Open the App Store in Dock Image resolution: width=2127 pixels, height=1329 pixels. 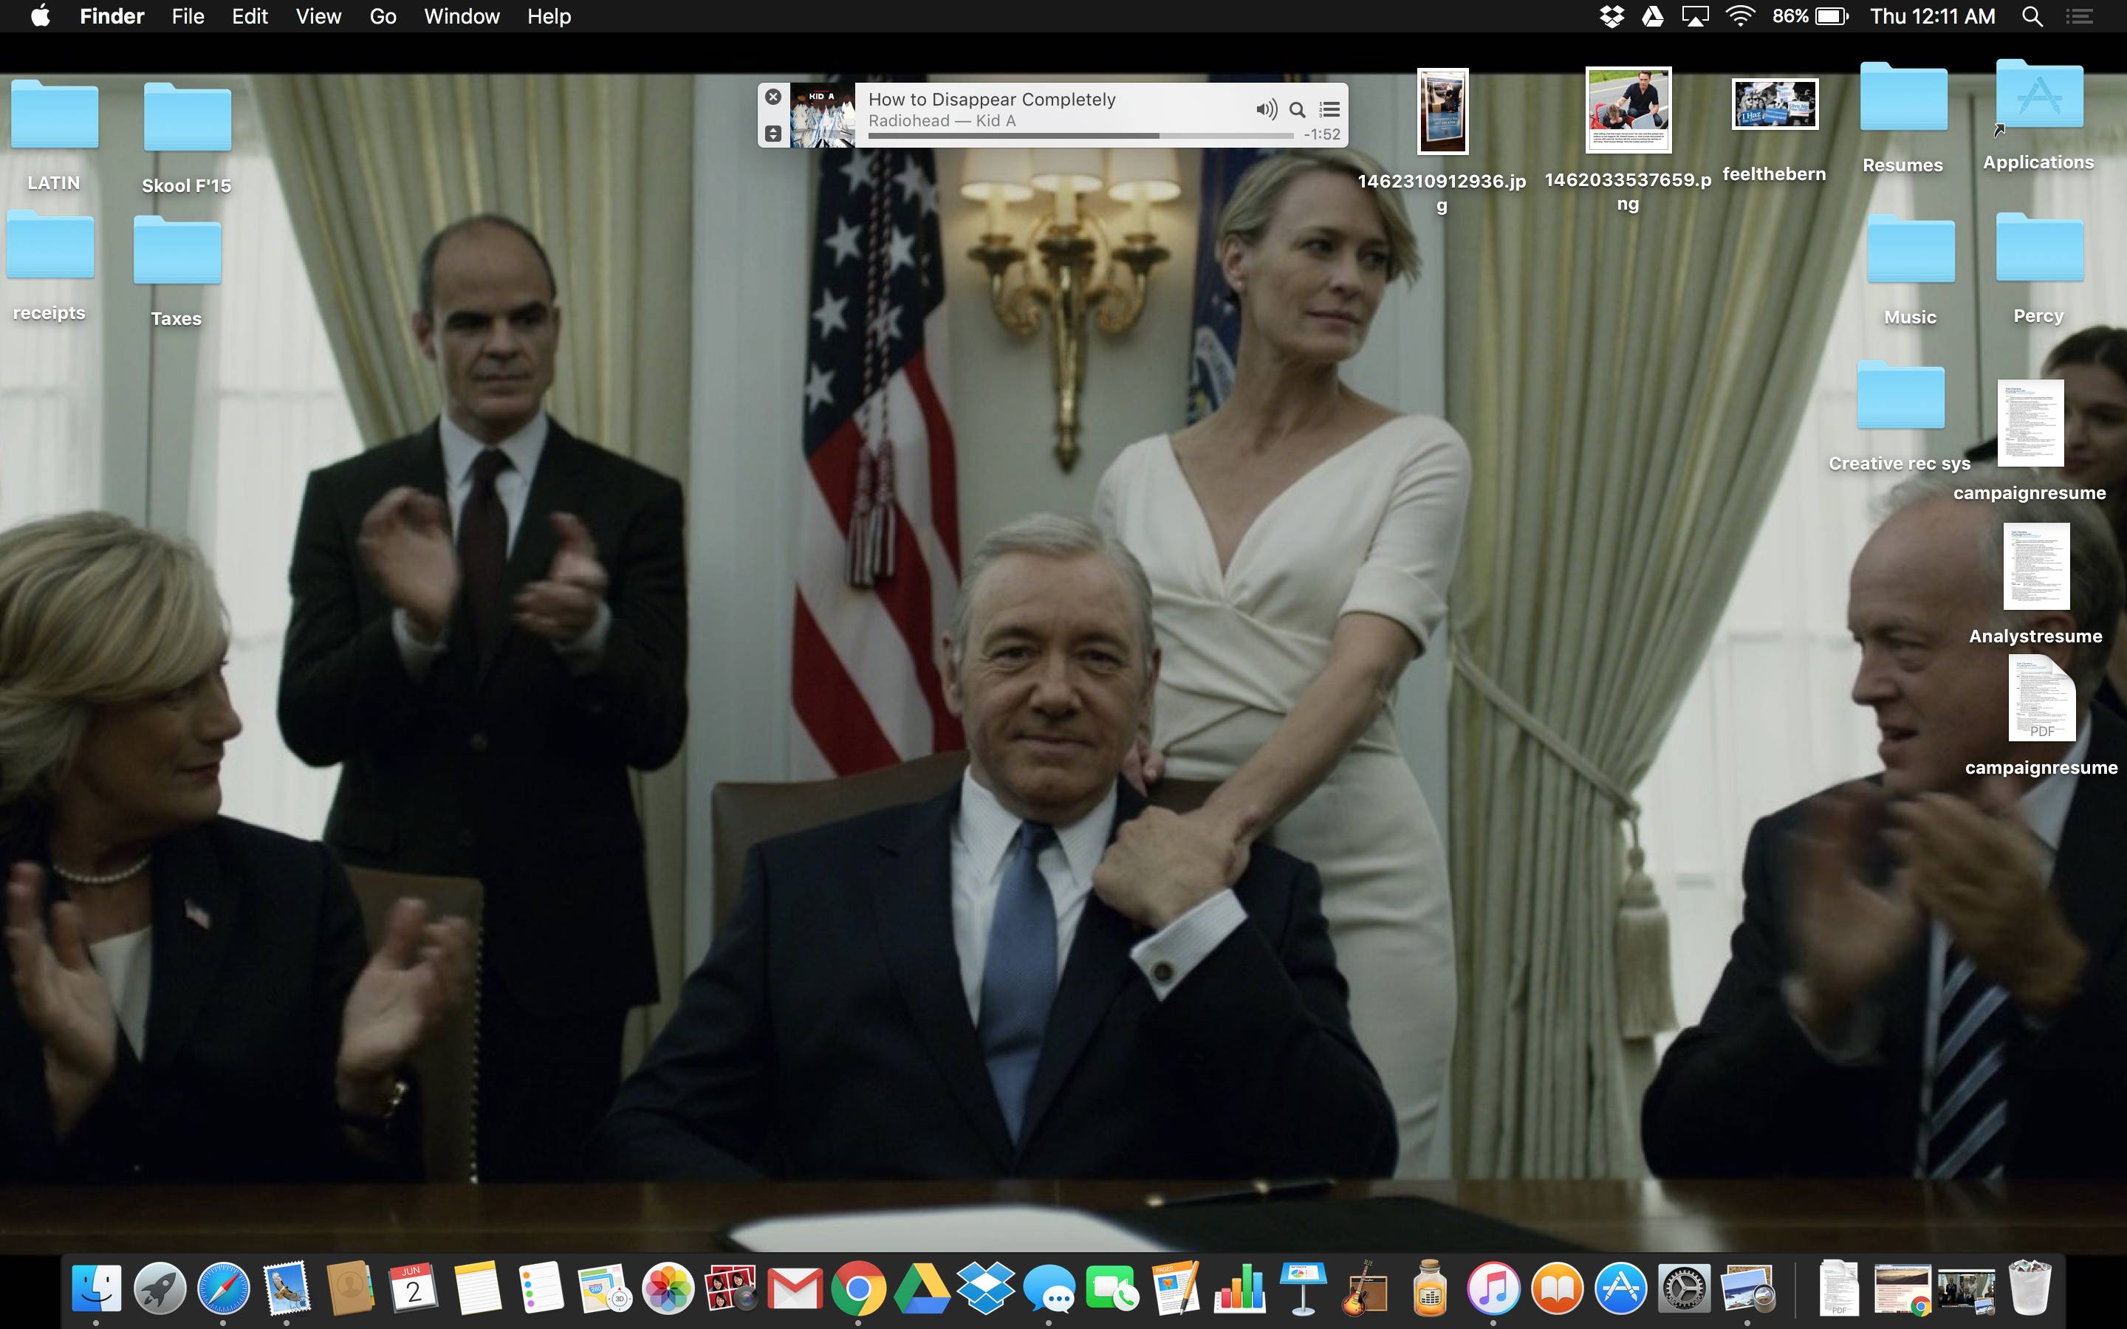click(1621, 1288)
